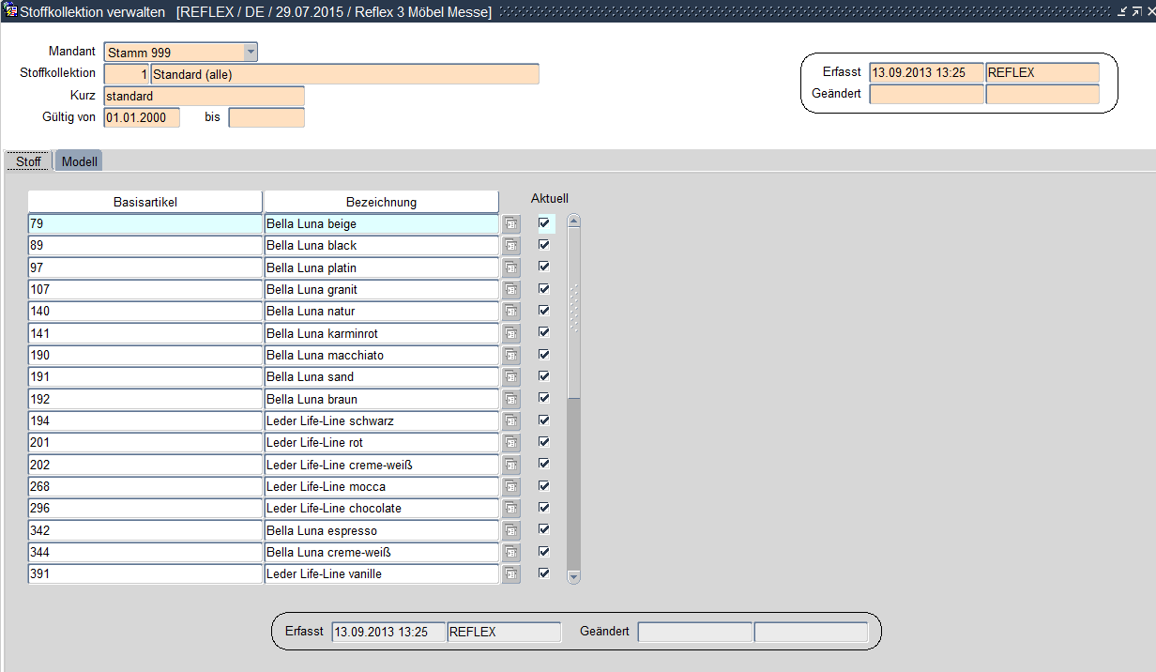This screenshot has height=672, width=1156.
Task: Open the lookup icon for Bella Luna karminrot
Action: [511, 333]
